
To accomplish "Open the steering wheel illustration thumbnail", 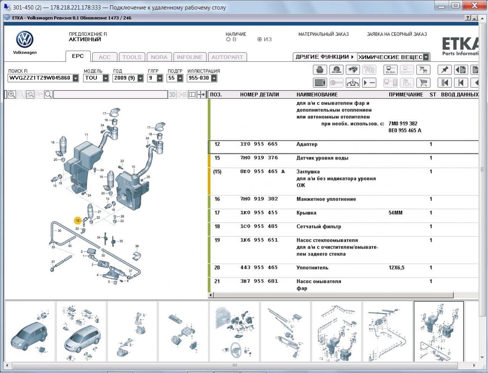I will point(234,331).
